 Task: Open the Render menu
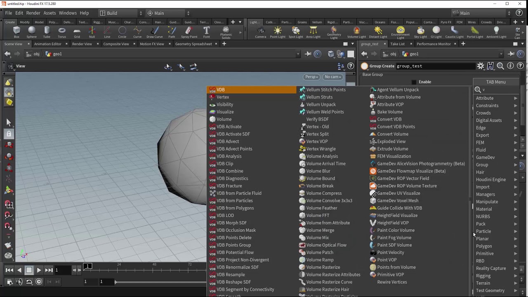tap(33, 13)
